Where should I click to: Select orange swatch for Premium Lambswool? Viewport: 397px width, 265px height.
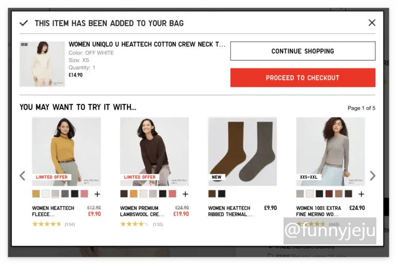[134, 194]
